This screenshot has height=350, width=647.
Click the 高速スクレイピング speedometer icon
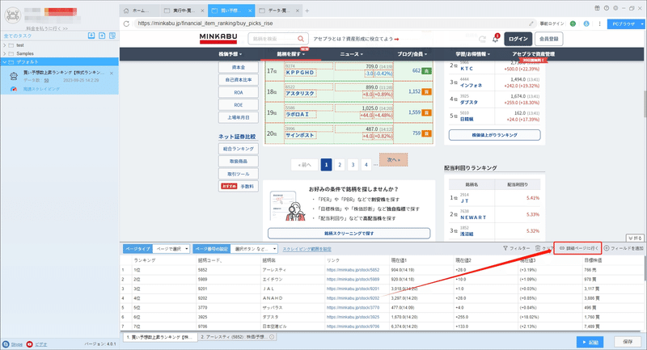(14, 89)
